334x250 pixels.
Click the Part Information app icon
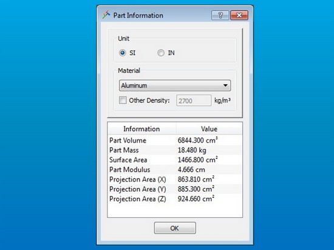[106, 15]
